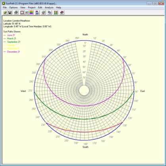Click the save floppy disk icon
The image size is (166, 166).
pyautogui.click(x=10, y=12)
